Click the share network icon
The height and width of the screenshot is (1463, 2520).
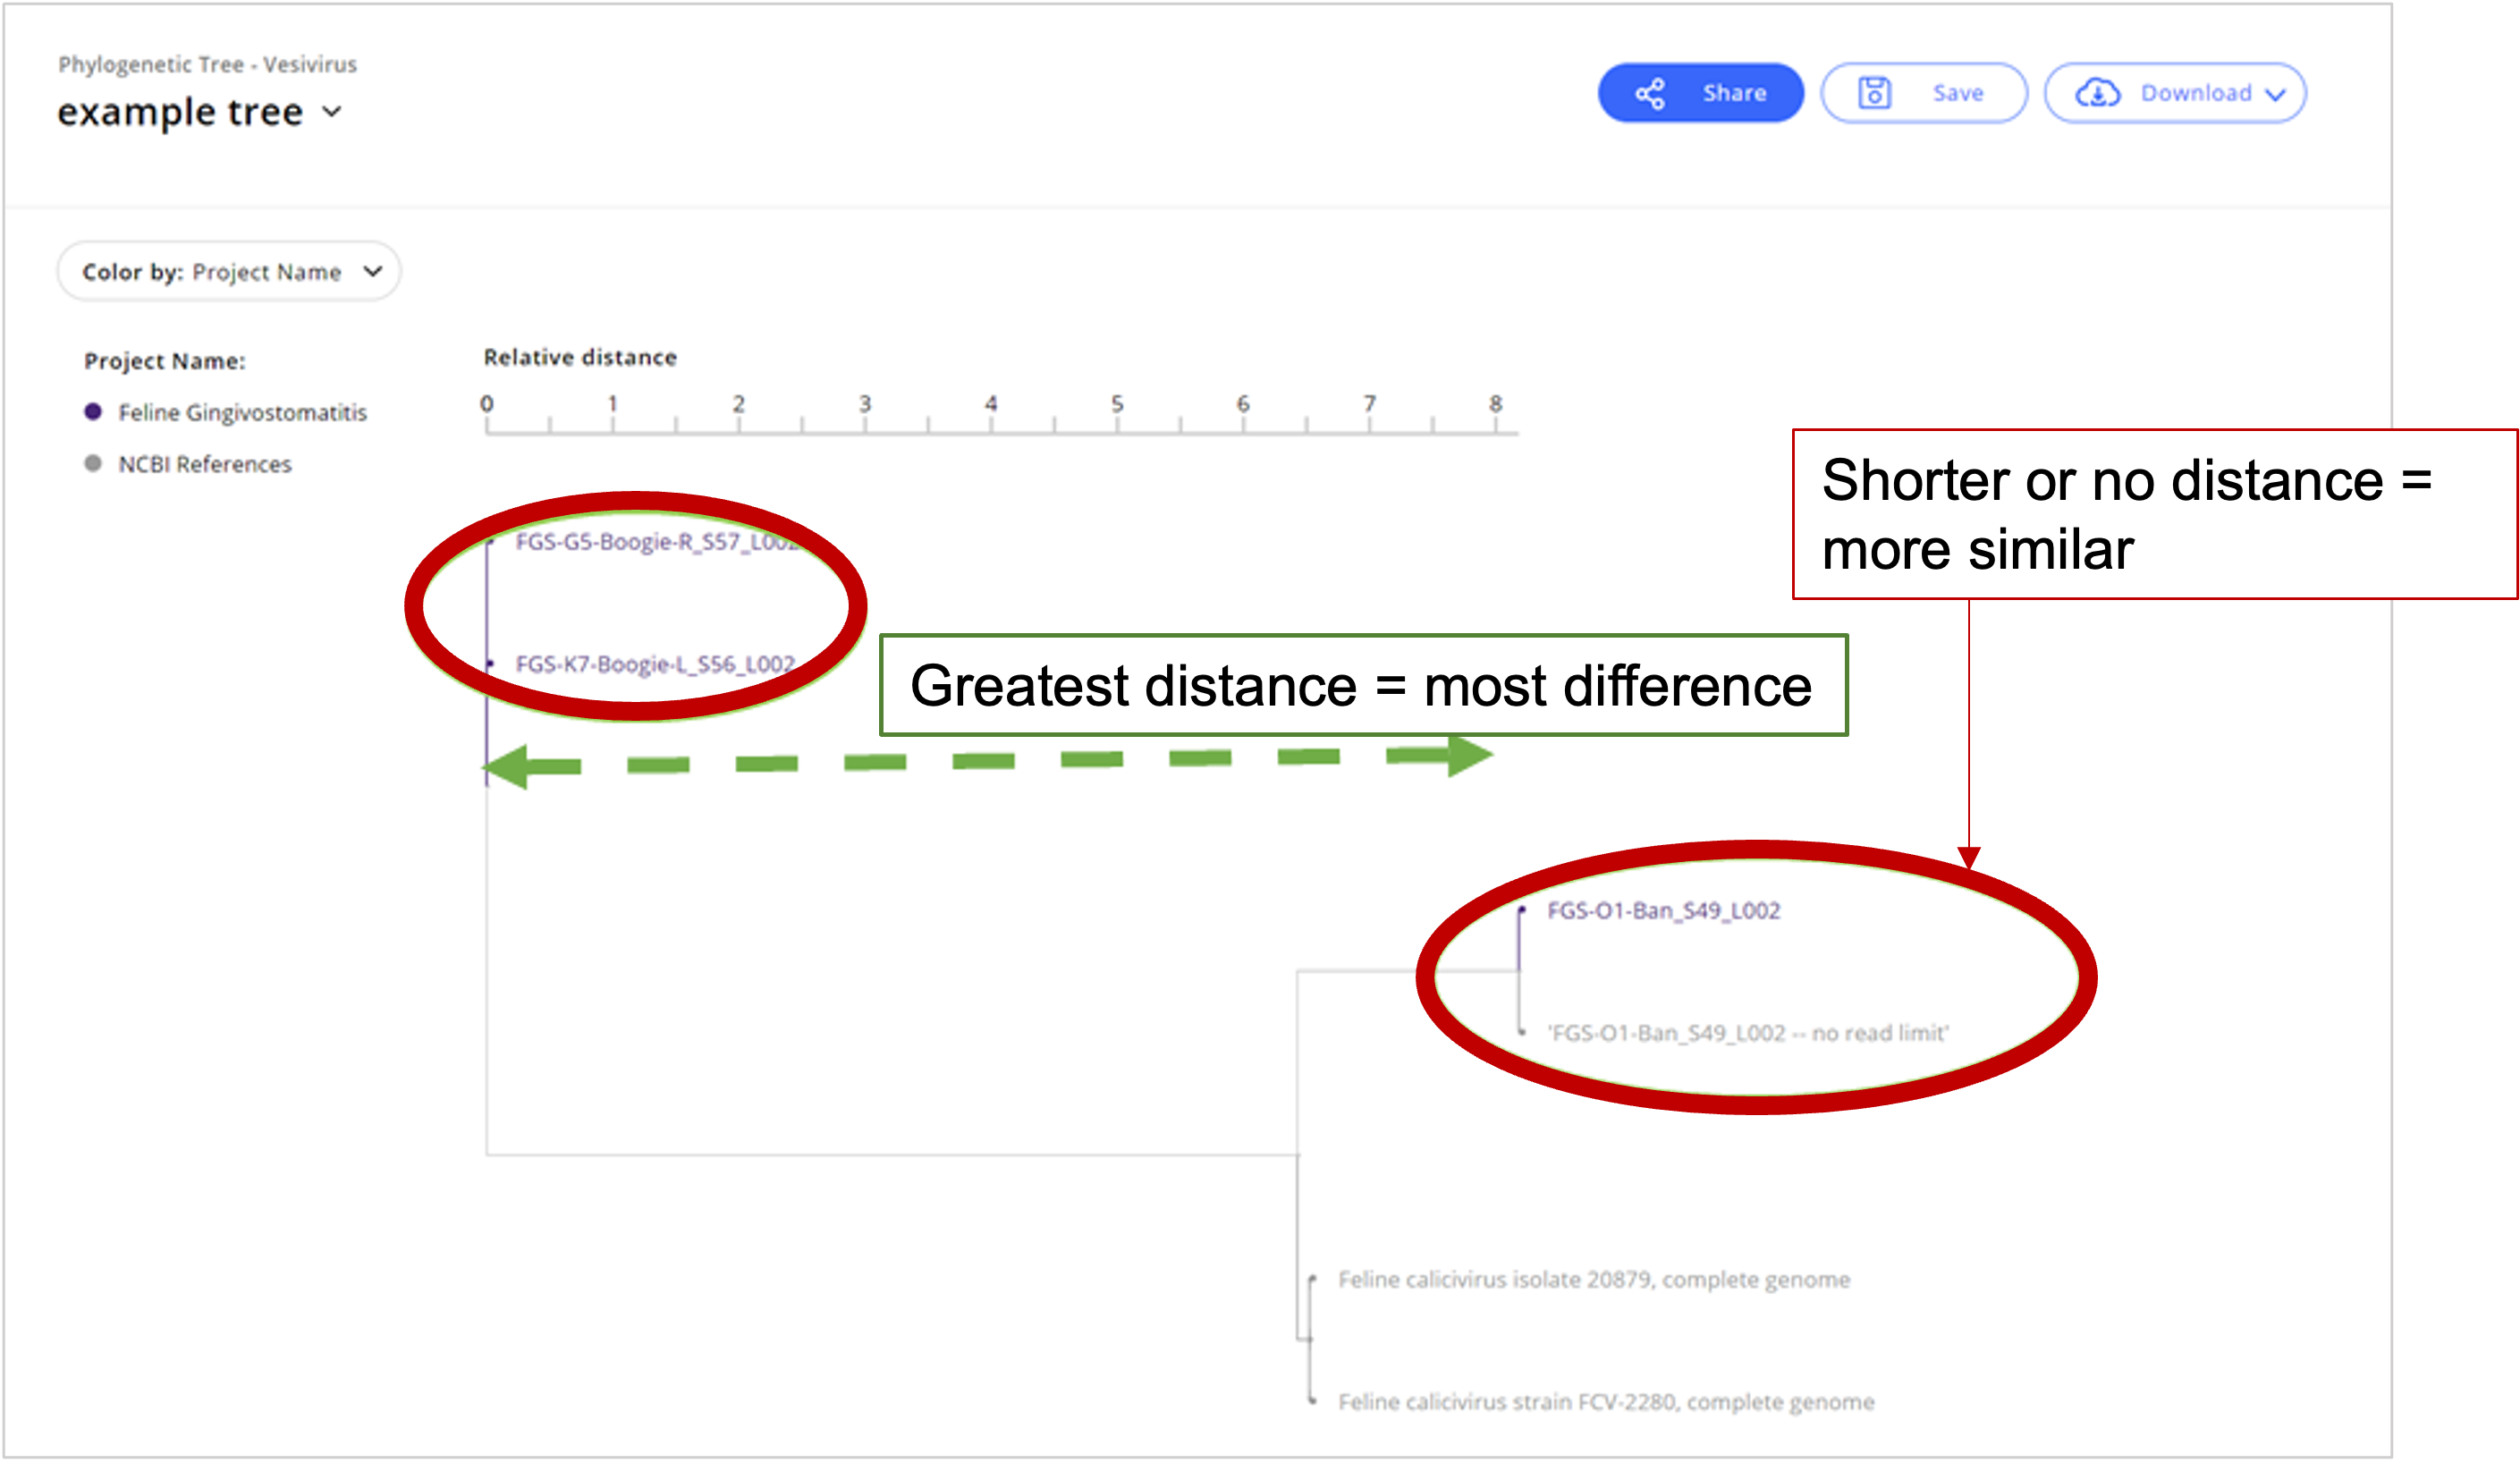(x=1650, y=94)
